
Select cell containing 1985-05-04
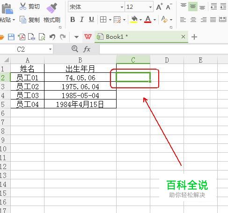point(80,95)
